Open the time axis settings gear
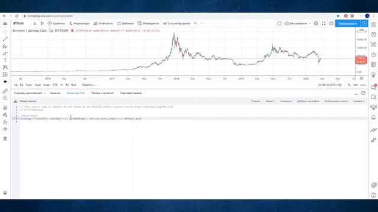Image resolution: width=378 pixels, height=212 pixels. (x=361, y=78)
